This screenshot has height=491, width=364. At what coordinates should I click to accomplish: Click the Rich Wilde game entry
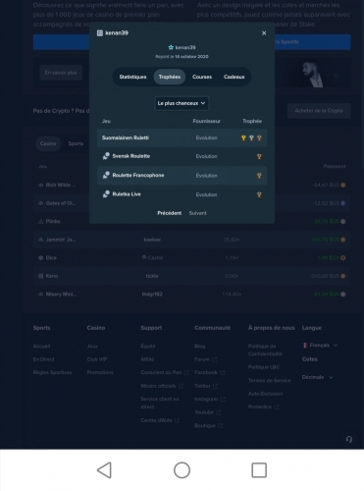[57, 185]
